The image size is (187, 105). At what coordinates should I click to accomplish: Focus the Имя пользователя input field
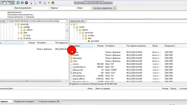[40, 8]
